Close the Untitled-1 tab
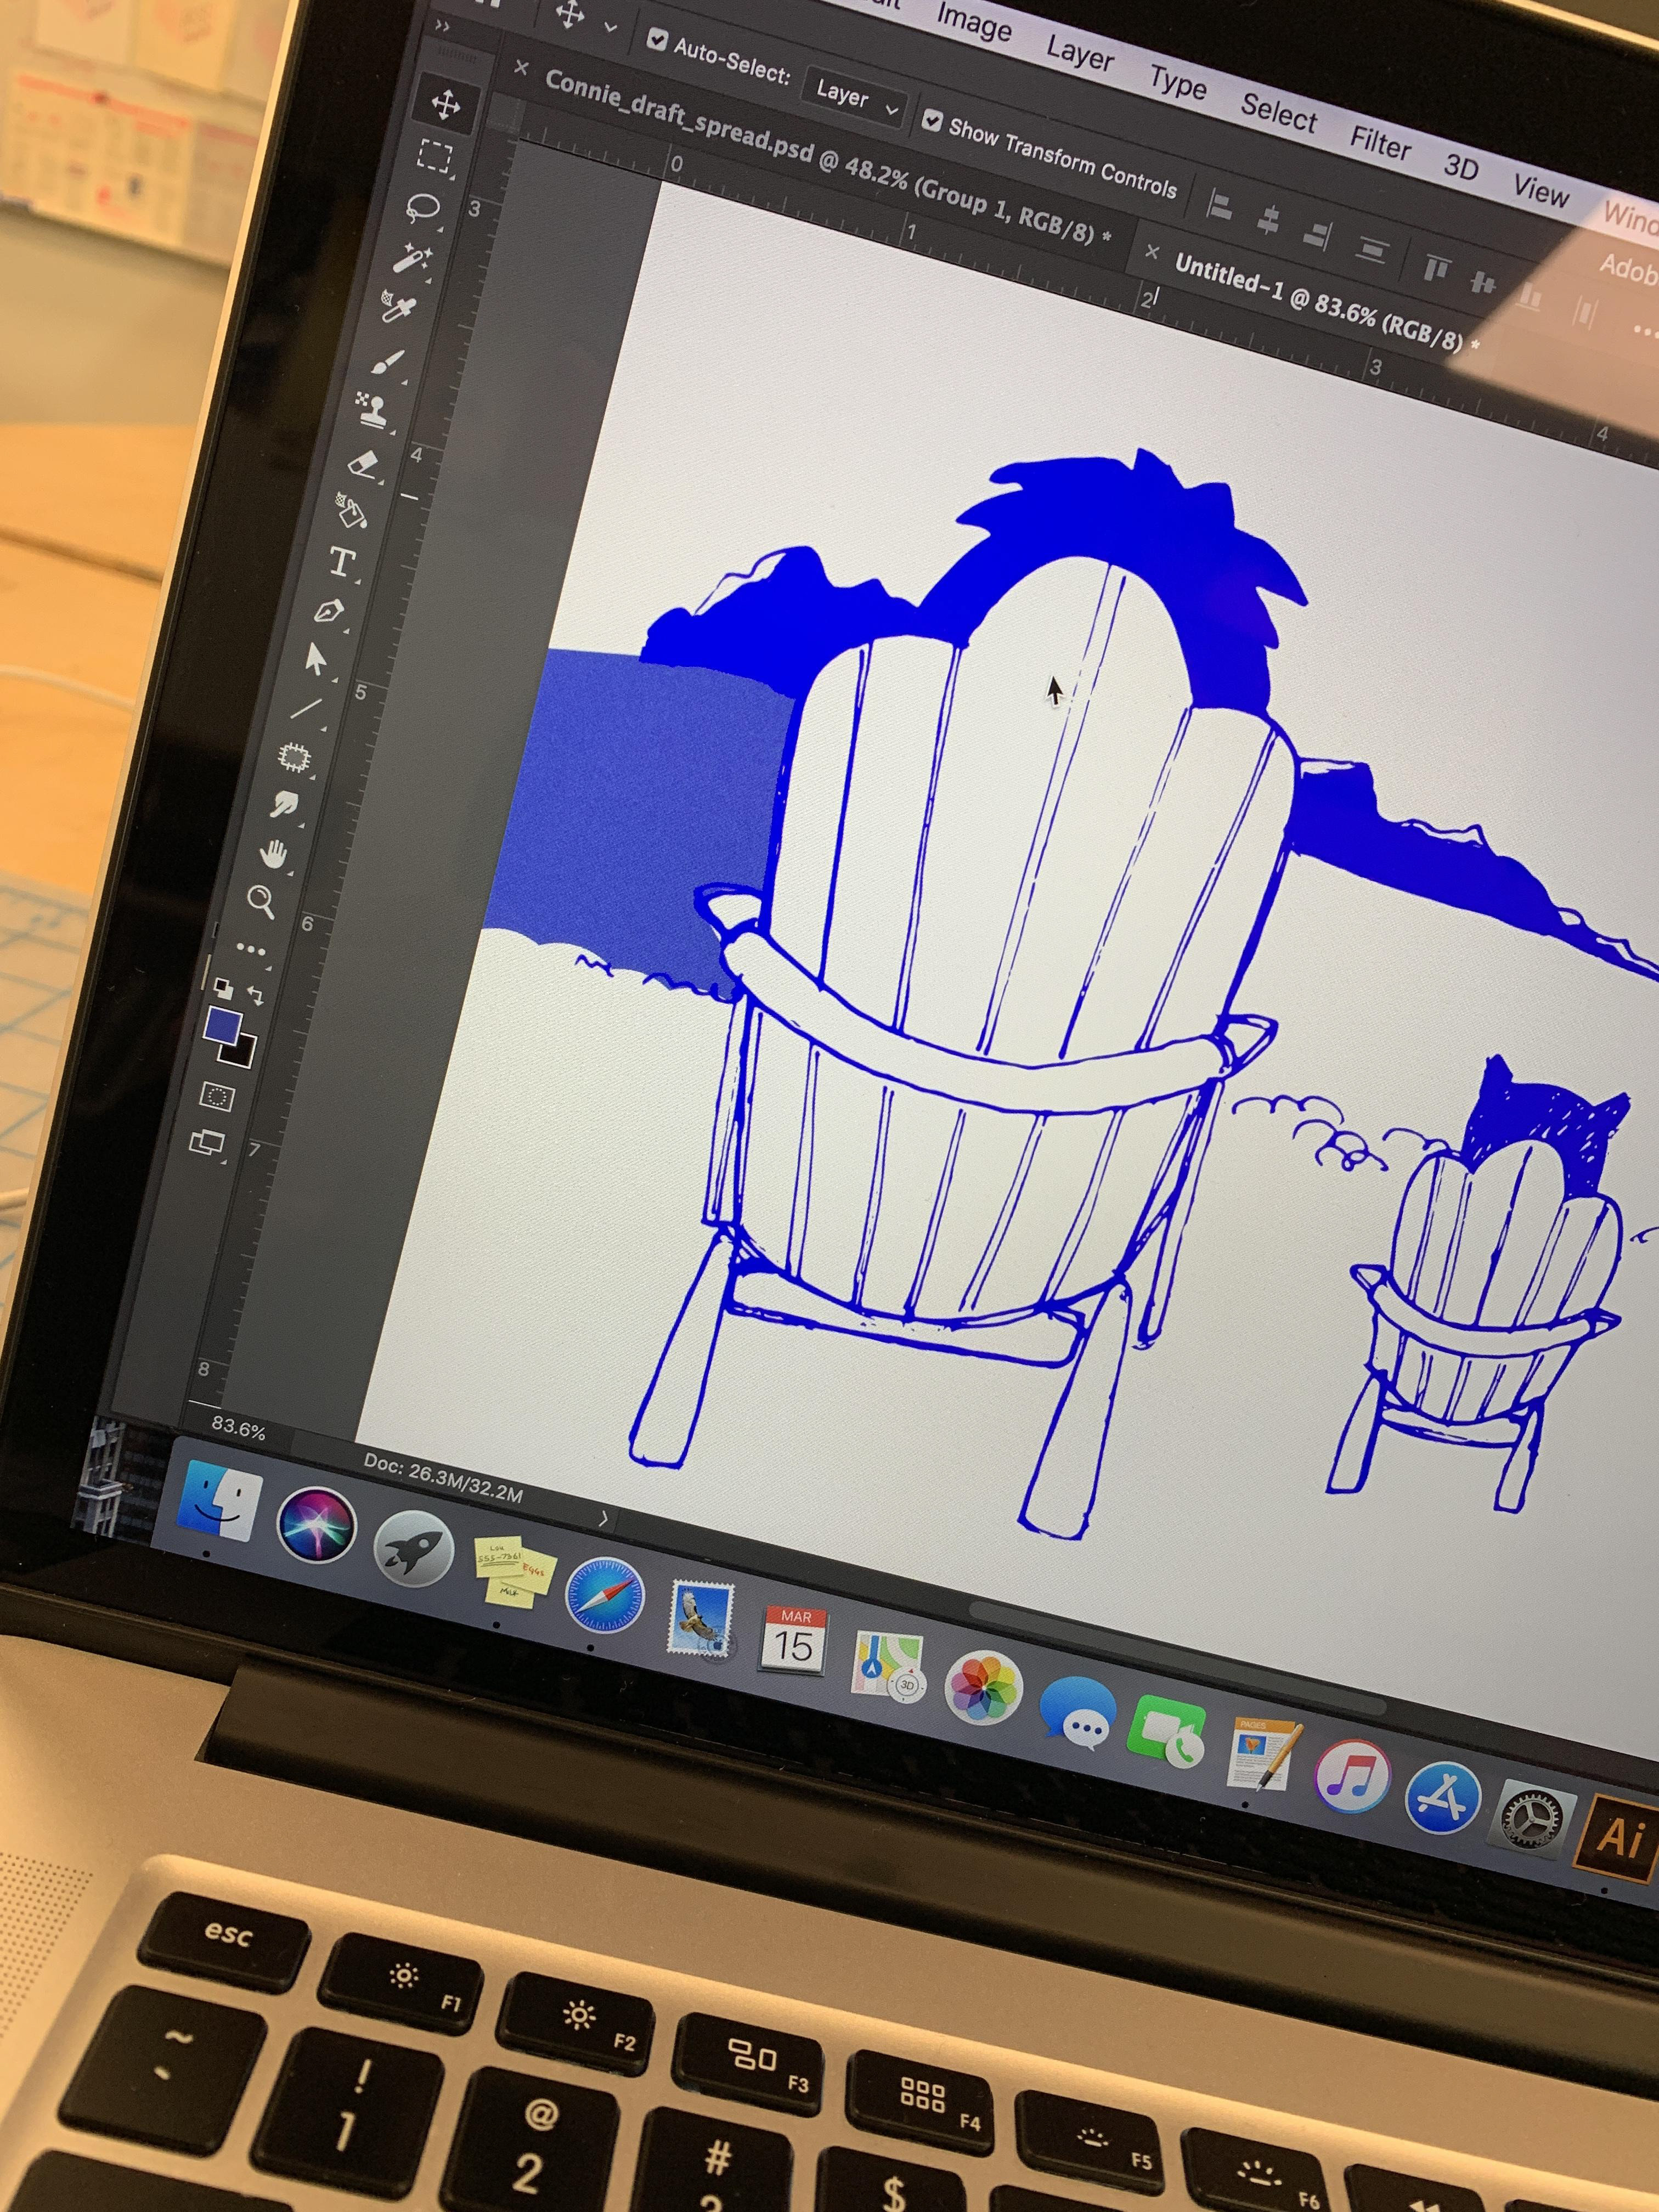 [x=1151, y=252]
